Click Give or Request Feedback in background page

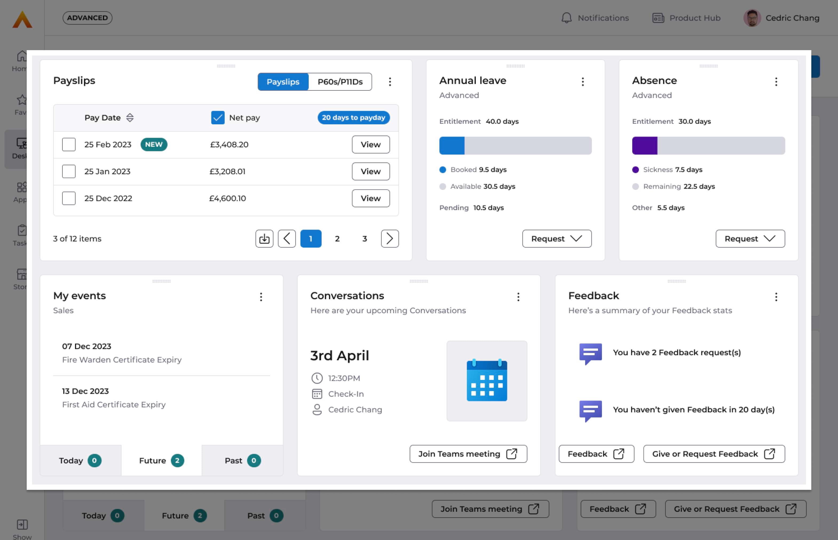(736, 509)
